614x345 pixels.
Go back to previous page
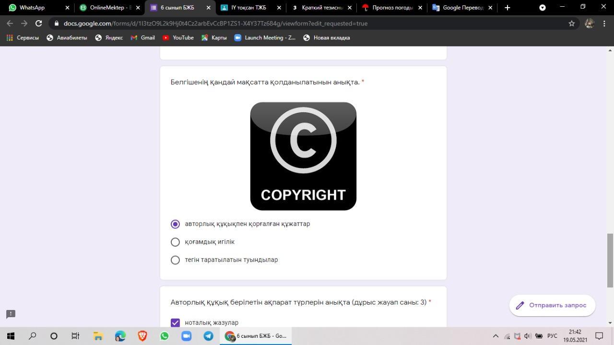10,24
